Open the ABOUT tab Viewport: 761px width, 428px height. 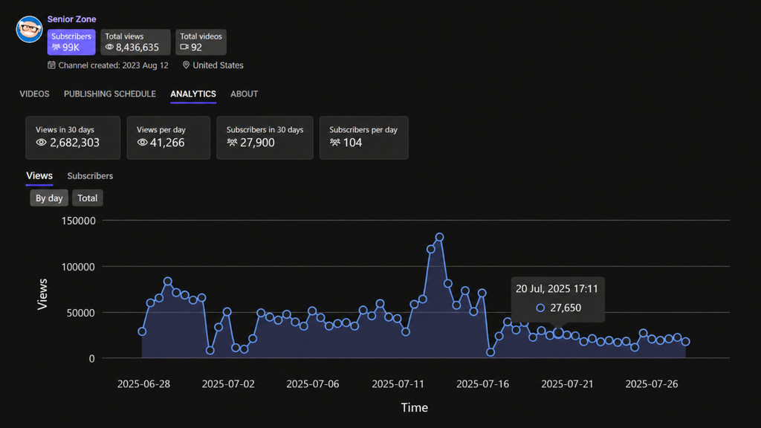(x=244, y=94)
